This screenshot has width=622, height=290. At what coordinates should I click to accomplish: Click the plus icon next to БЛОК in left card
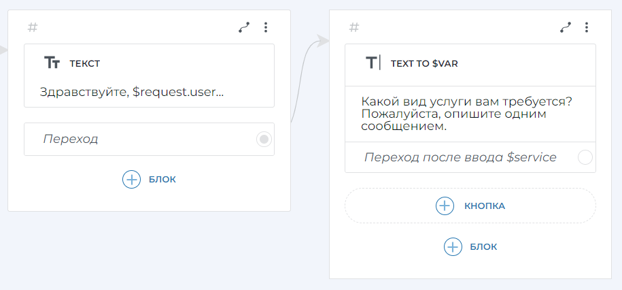point(131,179)
